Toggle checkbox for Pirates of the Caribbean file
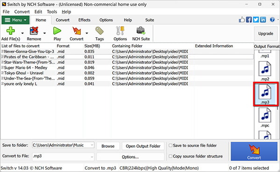 pyautogui.click(x=2, y=57)
